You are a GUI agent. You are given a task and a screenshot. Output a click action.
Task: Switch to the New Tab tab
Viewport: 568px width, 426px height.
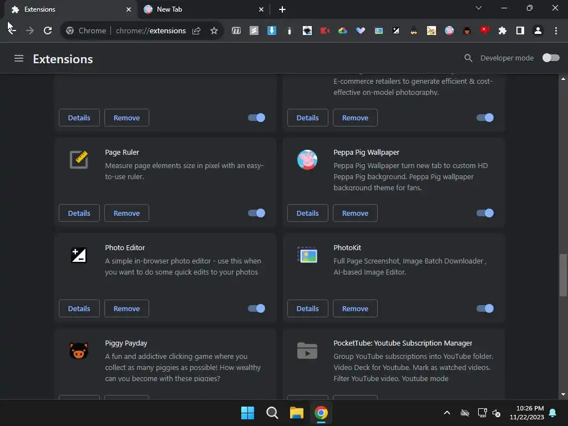[204, 9]
